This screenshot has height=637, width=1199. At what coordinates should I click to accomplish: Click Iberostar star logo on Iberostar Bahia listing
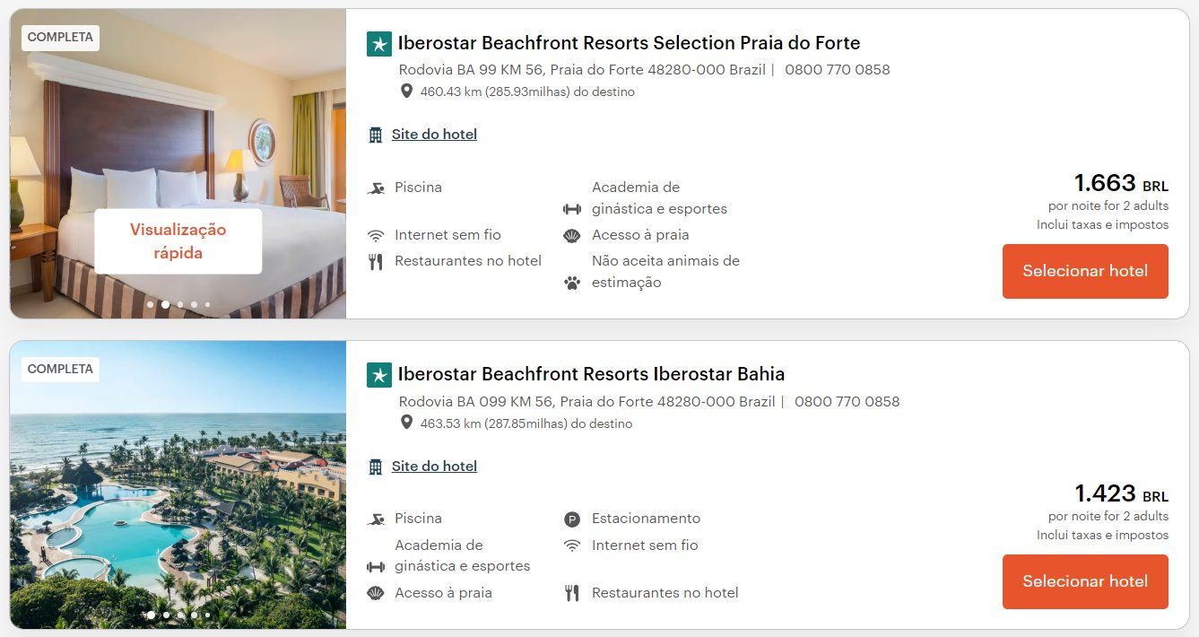coord(379,375)
